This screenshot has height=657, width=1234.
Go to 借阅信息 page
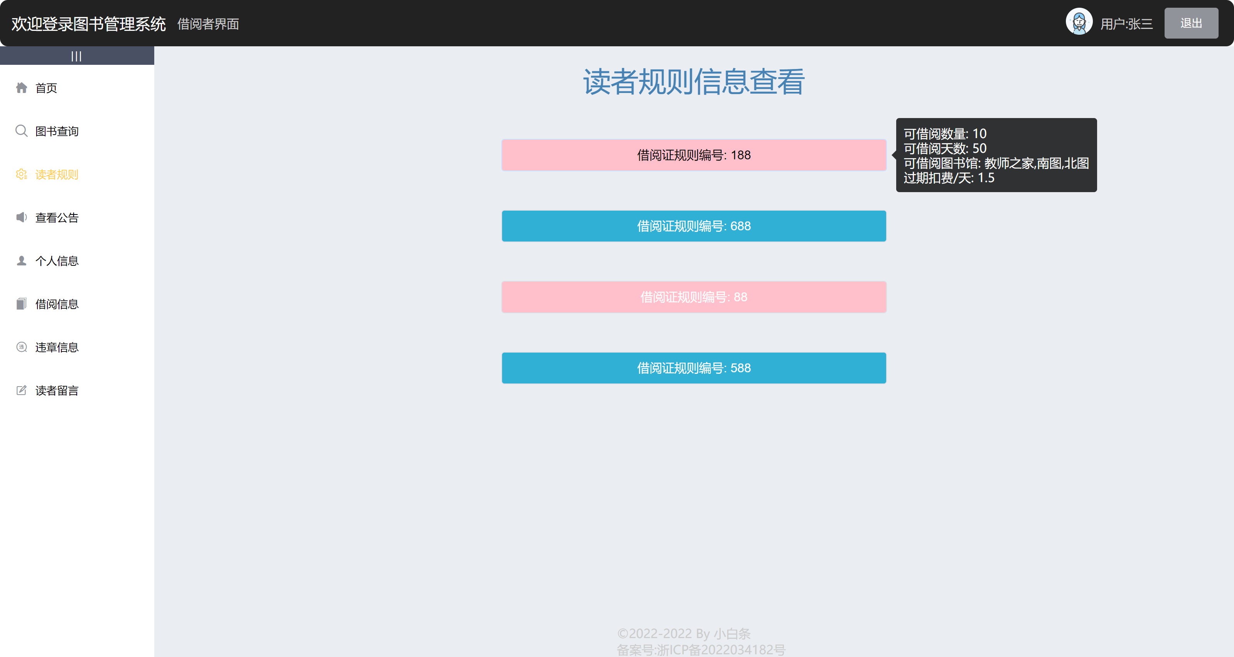pos(57,304)
